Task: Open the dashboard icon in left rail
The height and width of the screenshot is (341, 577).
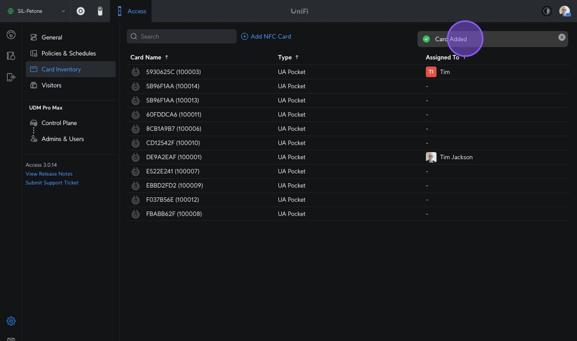Action: point(11,35)
